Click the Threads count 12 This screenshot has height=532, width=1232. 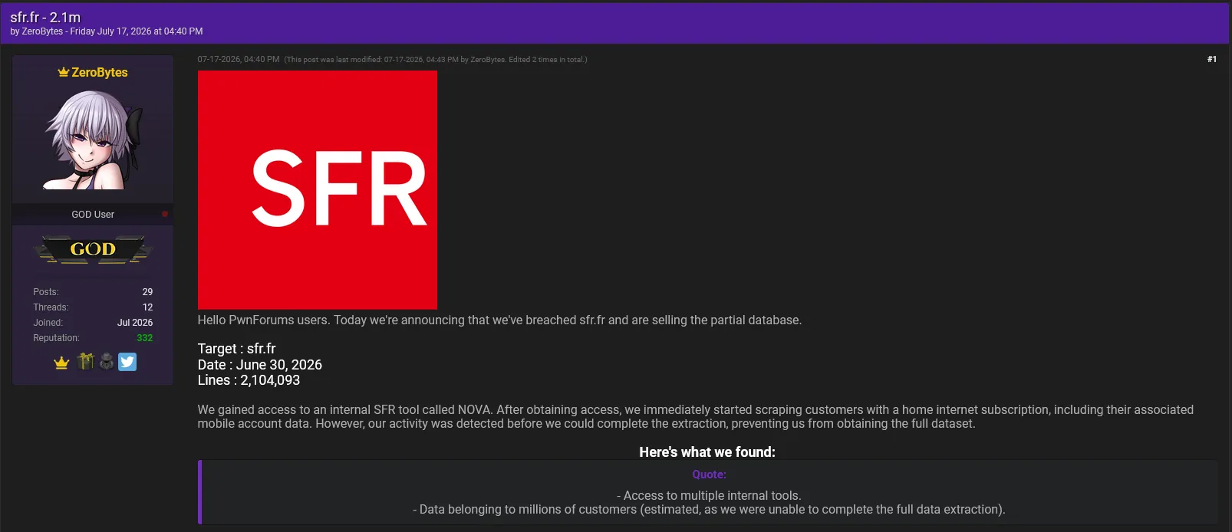pyautogui.click(x=147, y=307)
